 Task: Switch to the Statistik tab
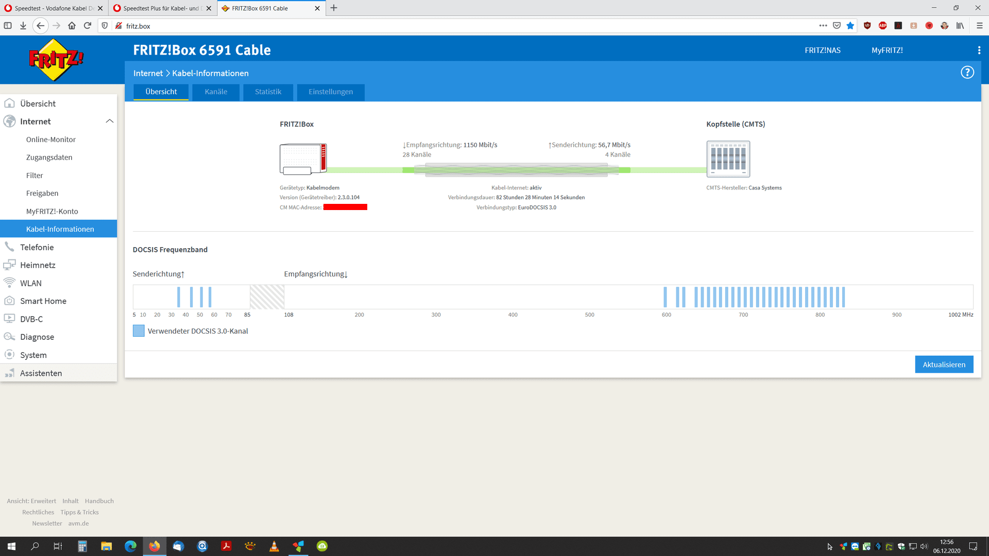click(x=268, y=92)
